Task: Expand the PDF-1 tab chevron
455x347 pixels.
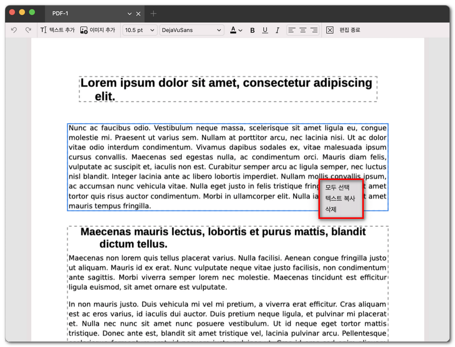Action: tap(130, 14)
